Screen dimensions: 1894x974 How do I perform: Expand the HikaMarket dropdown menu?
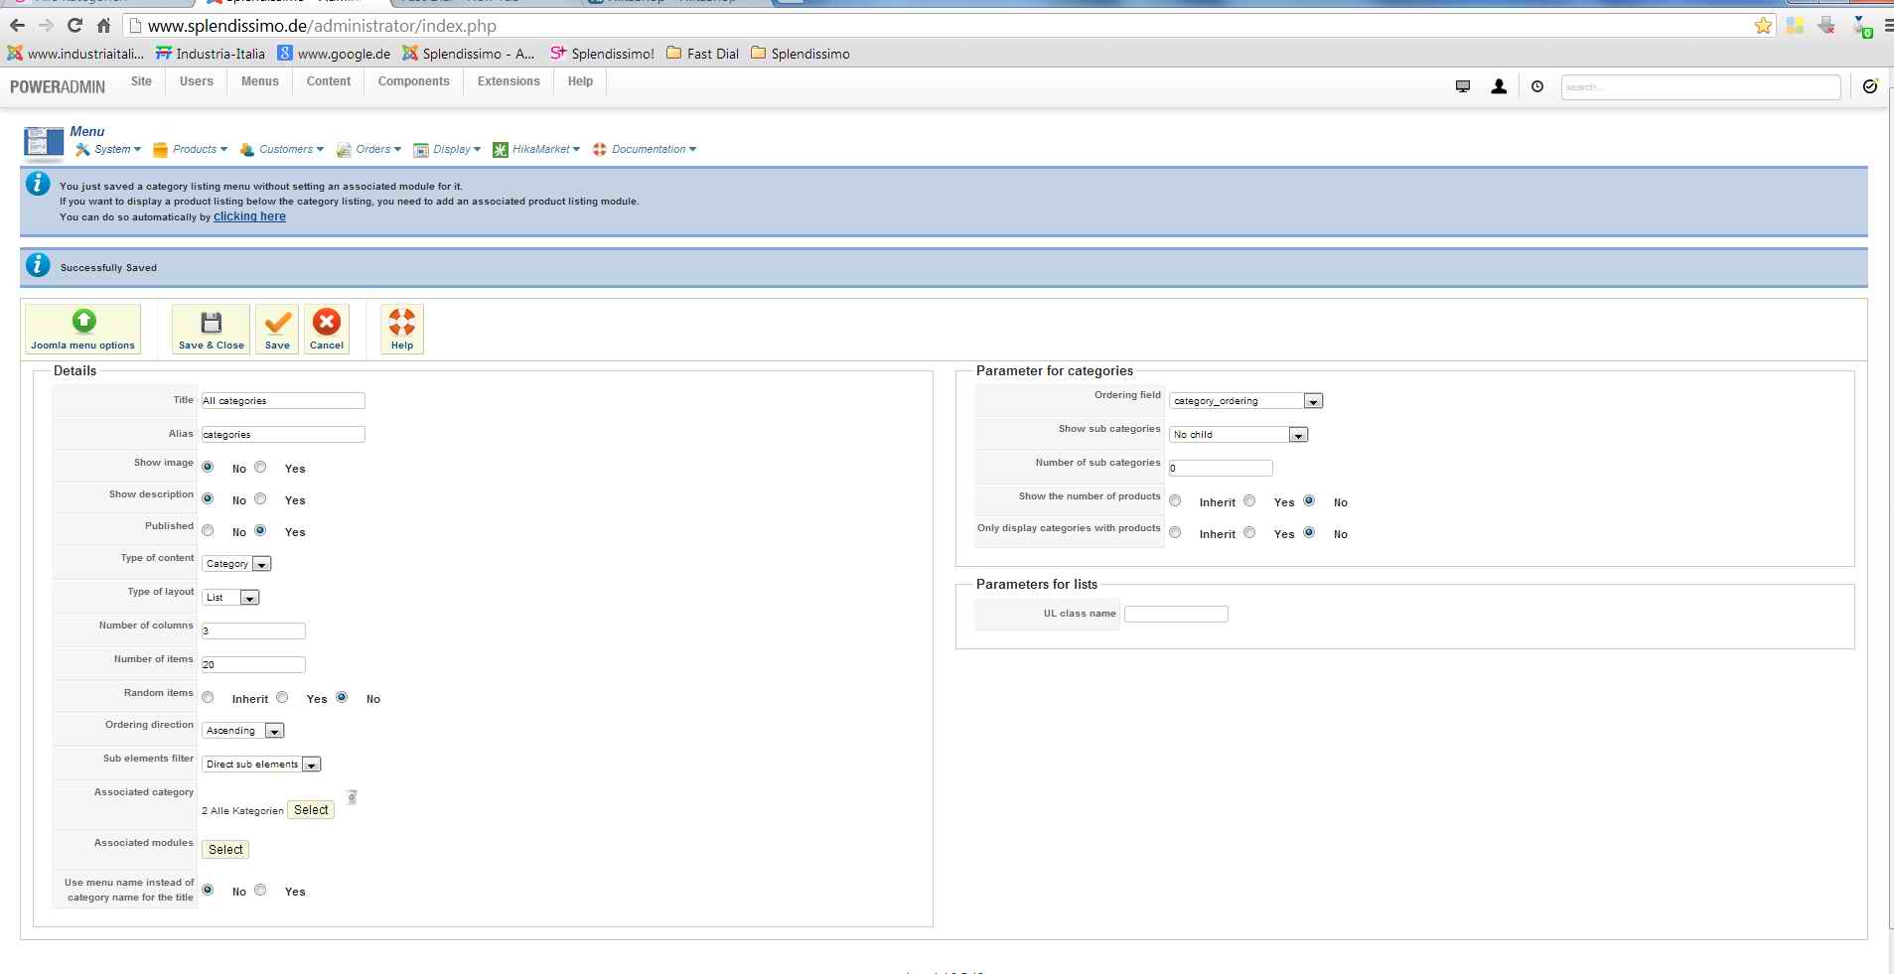(537, 150)
